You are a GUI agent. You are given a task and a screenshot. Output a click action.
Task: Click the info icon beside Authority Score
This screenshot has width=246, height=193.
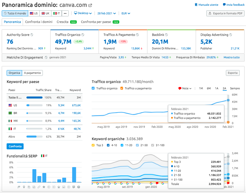32,35
